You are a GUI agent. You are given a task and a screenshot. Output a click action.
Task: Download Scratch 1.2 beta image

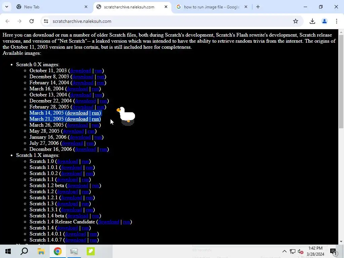[x=78, y=185]
